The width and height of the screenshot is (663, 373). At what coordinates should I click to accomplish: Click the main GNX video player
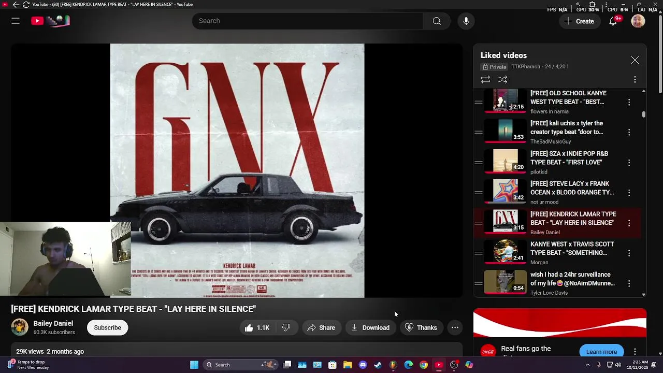coord(237,170)
